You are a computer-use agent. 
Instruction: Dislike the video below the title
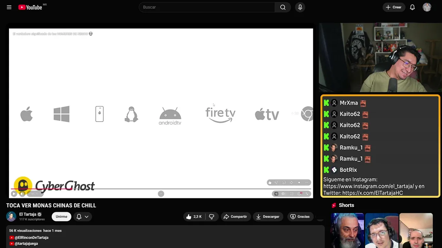coord(212,217)
